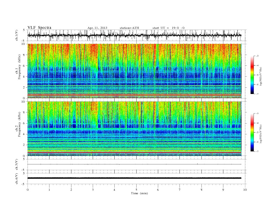Click the "6" kHz tick of ch.2 spectrogram
276x213 pixels.
click(24, 123)
